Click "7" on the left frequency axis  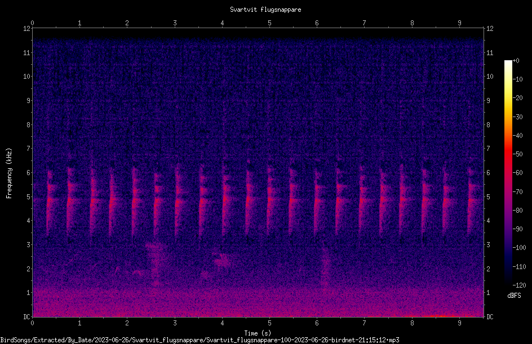(x=28, y=149)
